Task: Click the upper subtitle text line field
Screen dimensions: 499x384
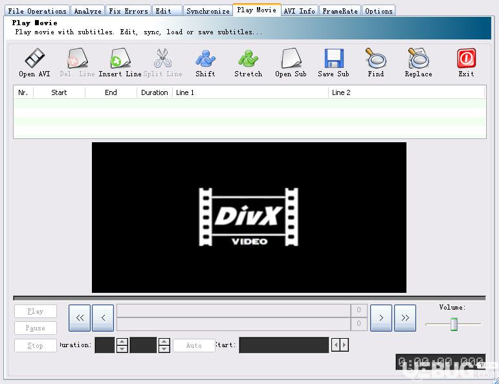Action: (234, 310)
